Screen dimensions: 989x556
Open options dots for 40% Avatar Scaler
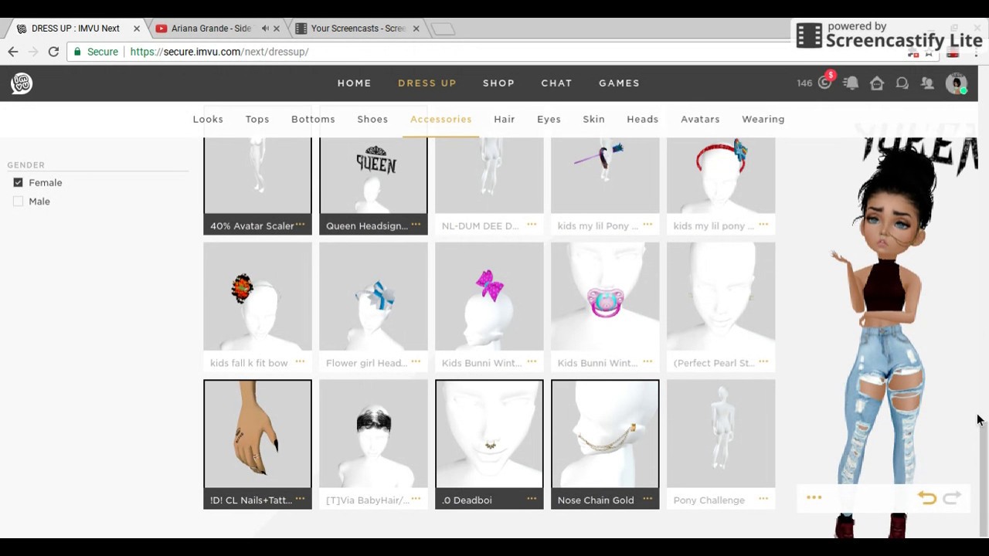tap(300, 225)
